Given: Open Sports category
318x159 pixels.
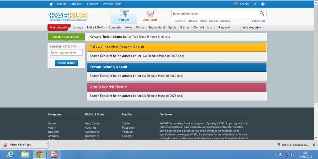Looking at the screenshot, I should pyautogui.click(x=172, y=28).
